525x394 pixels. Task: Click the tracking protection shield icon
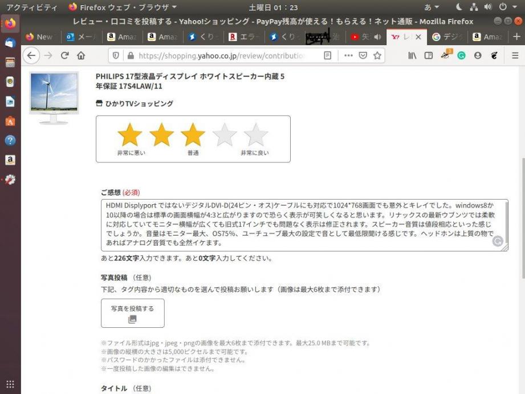[116, 56]
